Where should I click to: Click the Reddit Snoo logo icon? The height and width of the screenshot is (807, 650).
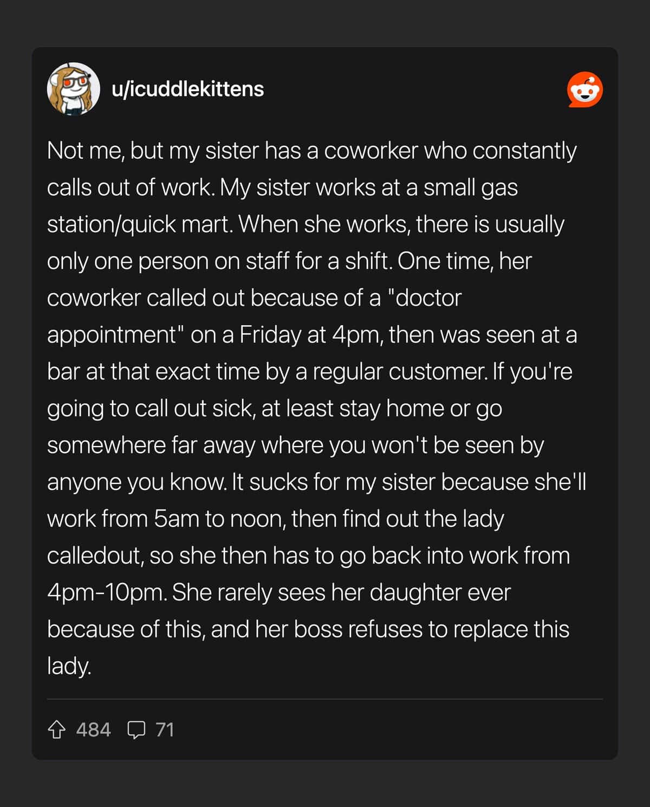pos(585,89)
